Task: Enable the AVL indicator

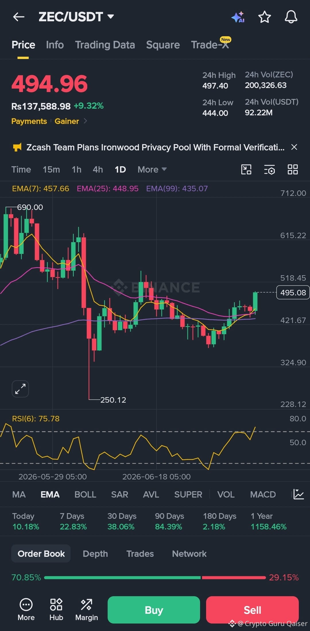Action: click(151, 494)
